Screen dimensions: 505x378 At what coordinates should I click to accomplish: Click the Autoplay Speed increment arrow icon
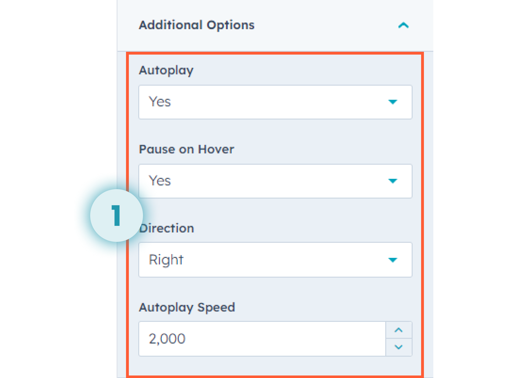tap(399, 330)
